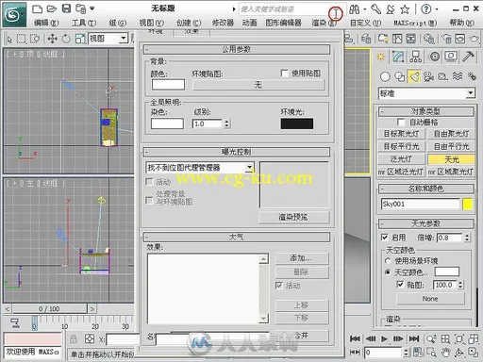The height and width of the screenshot is (362, 483).
Task: Select the 使用场景环境 radio button
Action: (388, 261)
